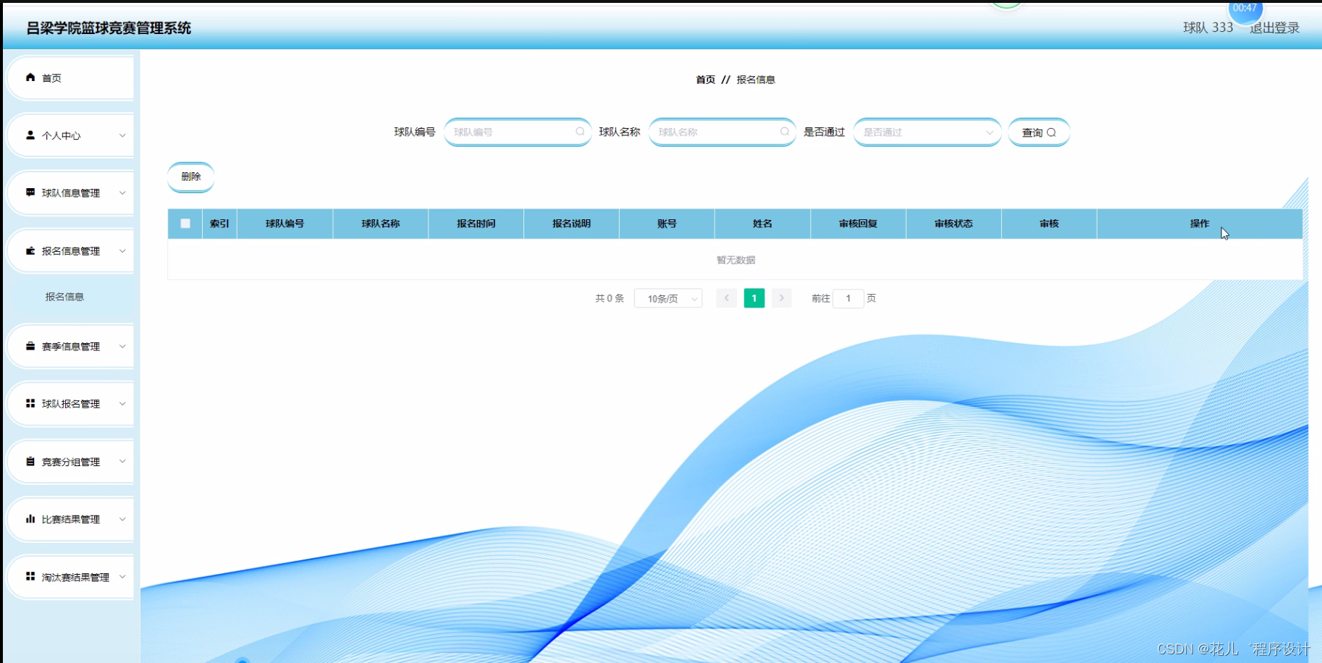Image resolution: width=1322 pixels, height=663 pixels.
Task: Open the 是否通过 dropdown
Action: [927, 132]
